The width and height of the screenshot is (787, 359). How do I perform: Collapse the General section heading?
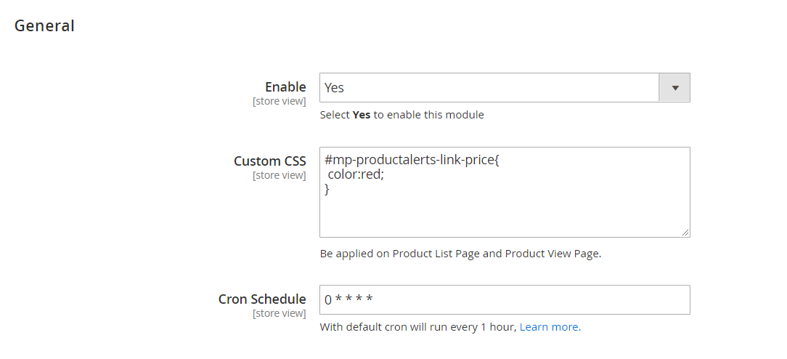point(45,26)
